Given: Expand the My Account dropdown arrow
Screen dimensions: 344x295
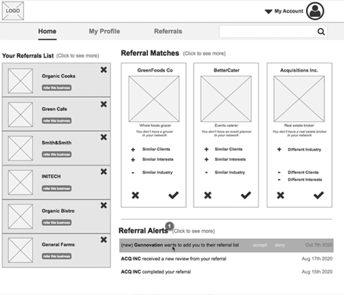Looking at the screenshot, I should [x=268, y=12].
